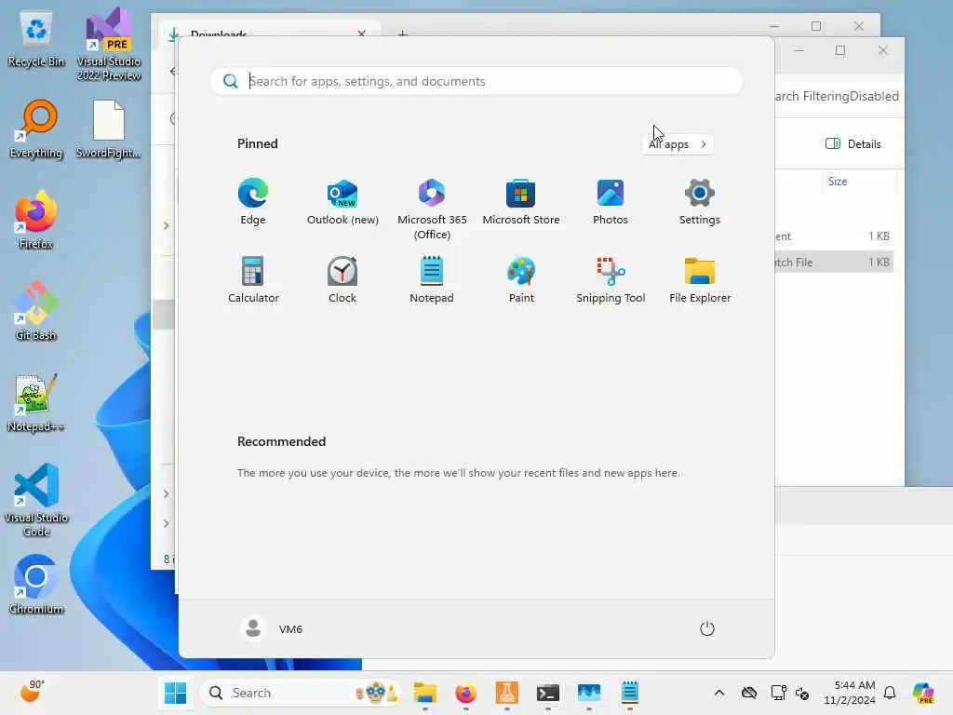Open Paint app
This screenshot has width=953, height=715.
click(521, 280)
